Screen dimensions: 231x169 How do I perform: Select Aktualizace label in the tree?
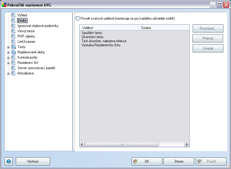point(25,73)
